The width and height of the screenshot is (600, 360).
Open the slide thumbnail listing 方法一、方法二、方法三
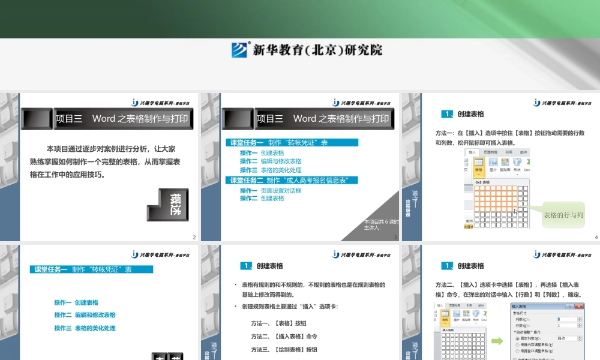300,302
